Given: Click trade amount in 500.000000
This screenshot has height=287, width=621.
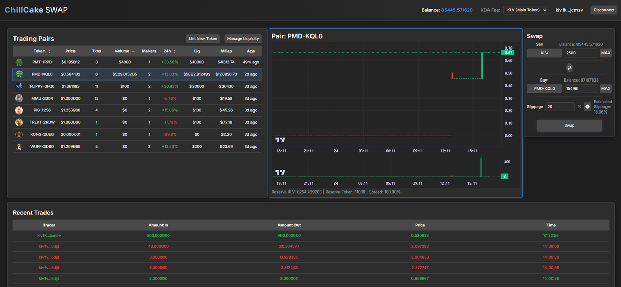Looking at the screenshot, I should (x=158, y=236).
